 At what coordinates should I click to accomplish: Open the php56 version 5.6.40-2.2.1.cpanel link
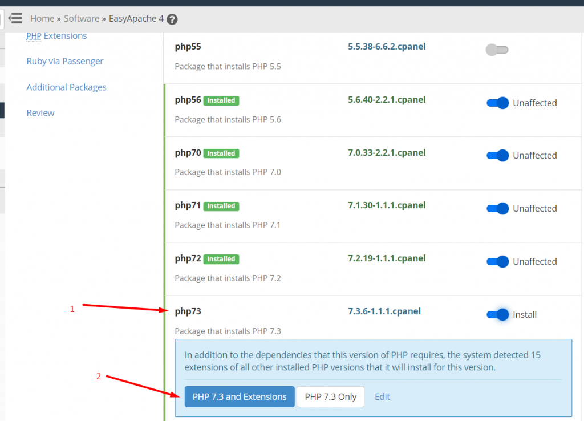click(386, 99)
